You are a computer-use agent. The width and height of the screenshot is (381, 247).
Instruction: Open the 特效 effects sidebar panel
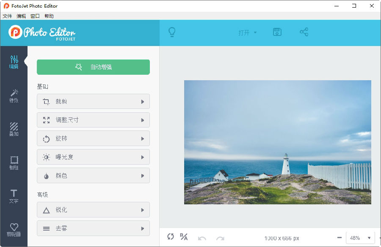click(x=14, y=96)
